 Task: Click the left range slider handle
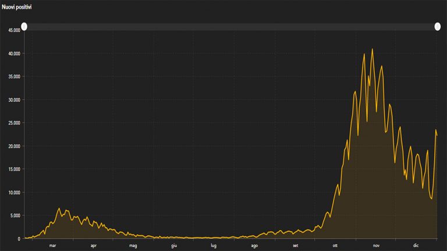coord(24,27)
